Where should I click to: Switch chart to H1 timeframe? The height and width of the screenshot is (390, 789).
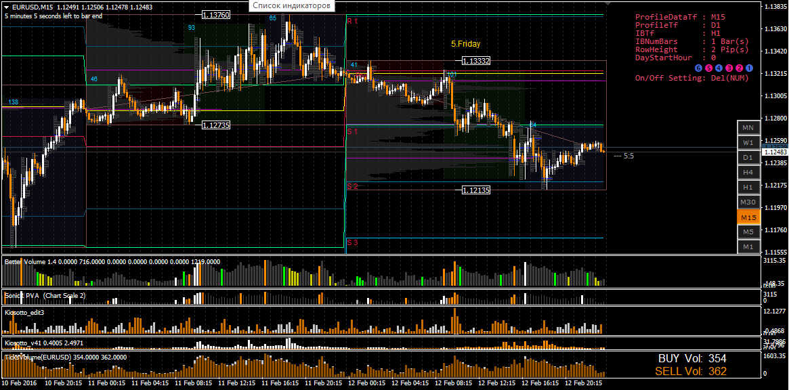(748, 187)
